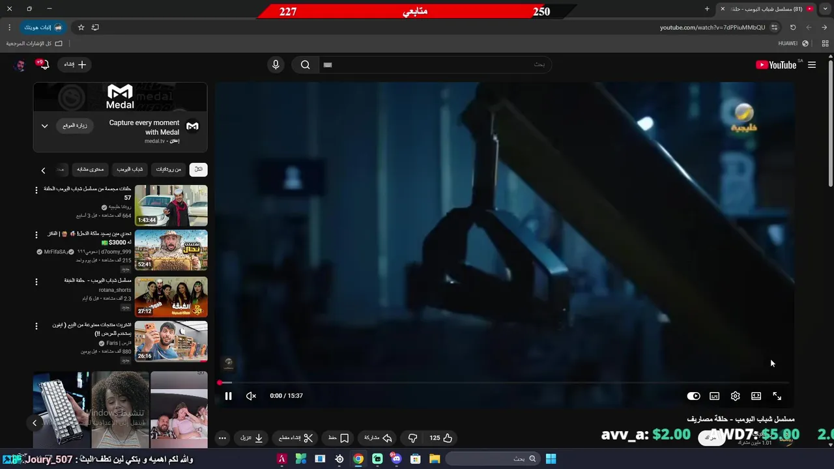Download the video with the تنزيل button

click(252, 438)
